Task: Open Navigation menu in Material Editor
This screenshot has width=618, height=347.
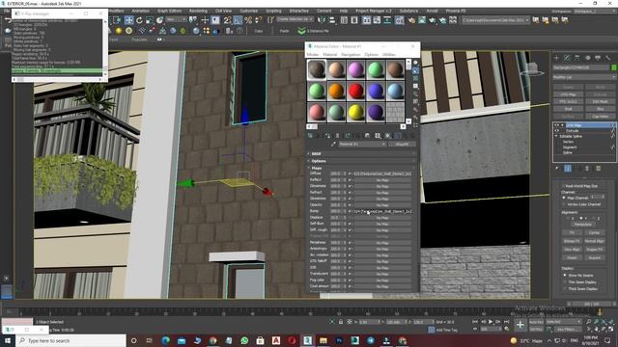Action: point(351,54)
